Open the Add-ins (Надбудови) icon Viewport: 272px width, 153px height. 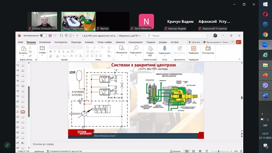click(193, 50)
